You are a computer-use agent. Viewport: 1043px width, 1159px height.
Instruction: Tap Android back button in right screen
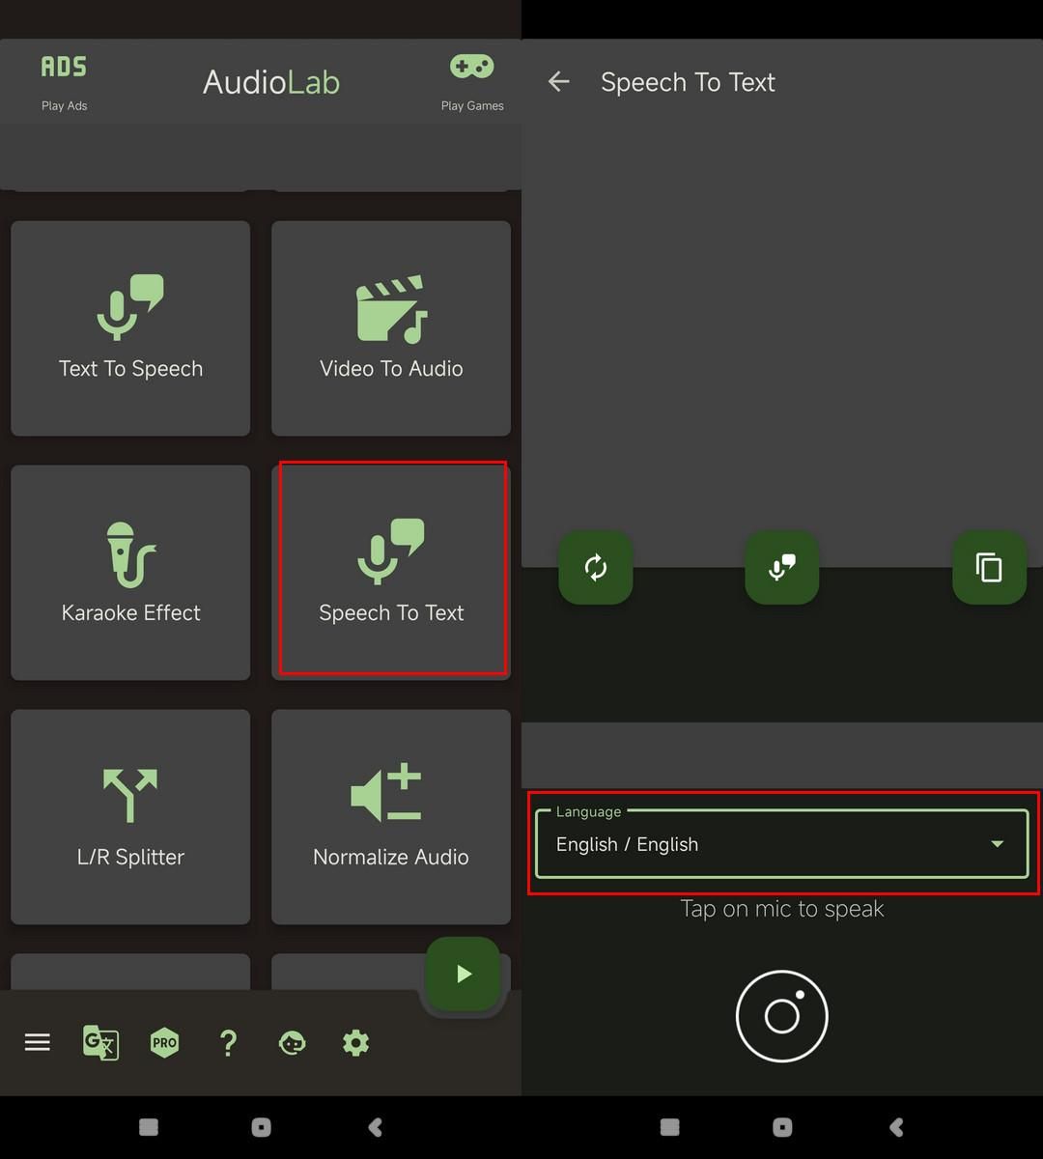896,1127
